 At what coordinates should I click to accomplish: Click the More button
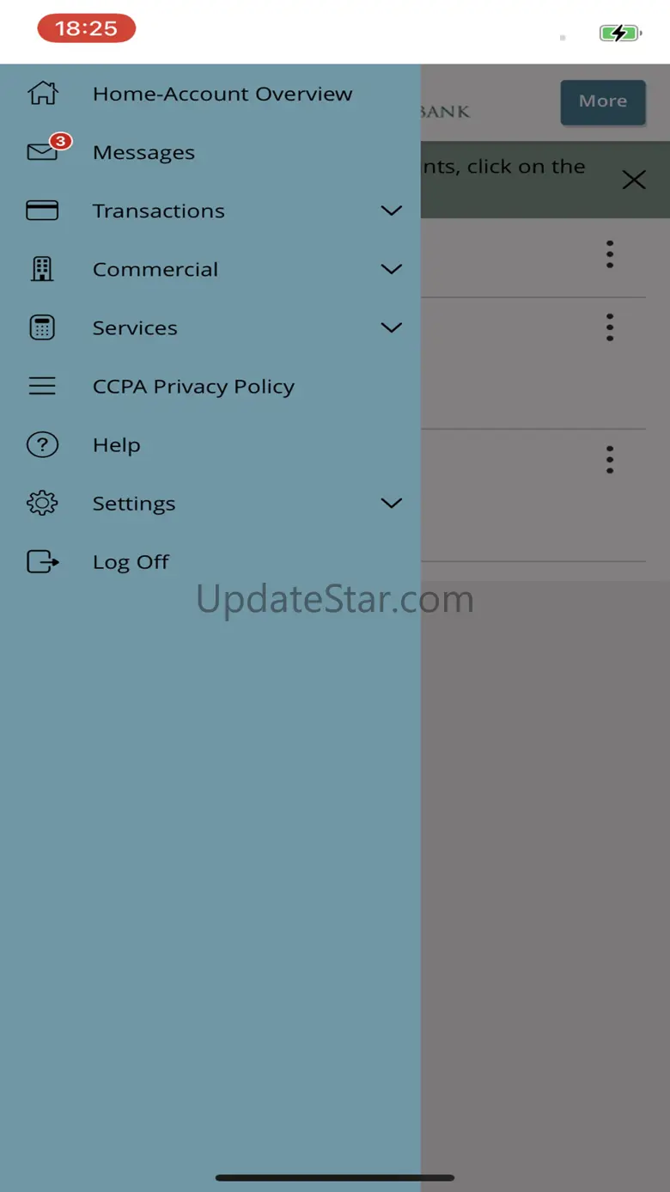(x=603, y=101)
